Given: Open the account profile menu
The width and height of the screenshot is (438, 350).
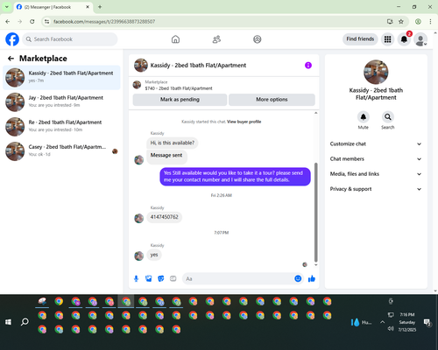Looking at the screenshot, I should pyautogui.click(x=420, y=39).
